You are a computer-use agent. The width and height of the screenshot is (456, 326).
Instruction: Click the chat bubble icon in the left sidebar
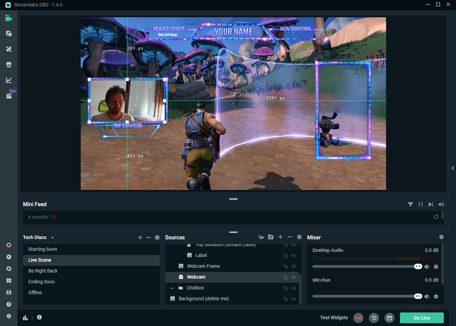pyautogui.click(x=9, y=269)
